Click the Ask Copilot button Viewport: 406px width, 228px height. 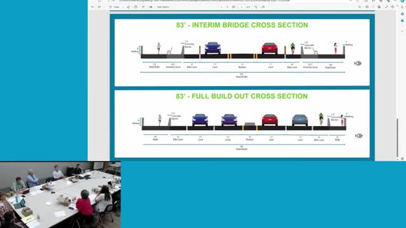(163, 7)
